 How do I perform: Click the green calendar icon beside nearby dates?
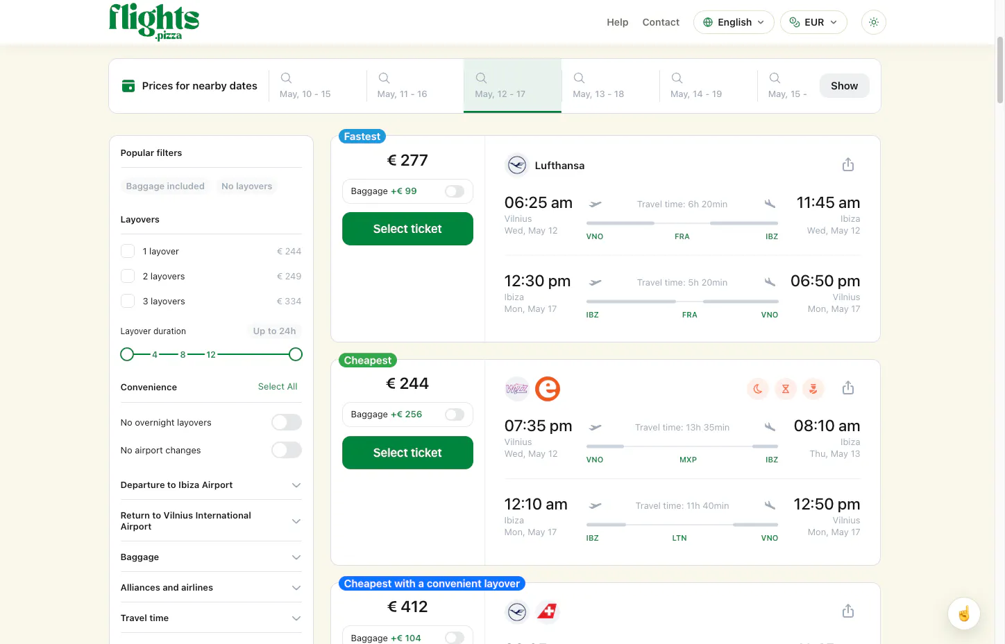pyautogui.click(x=128, y=86)
